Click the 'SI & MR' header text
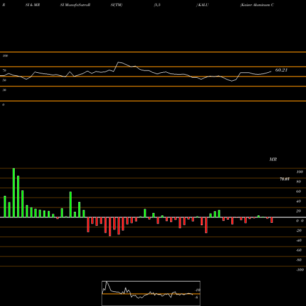306x306 pixels. tap(32, 5)
